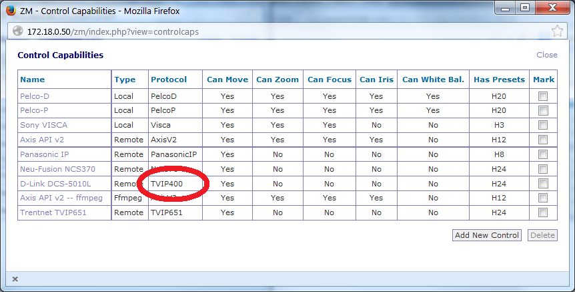Mark the Pelco-D control checkbox
Screen dimensions: 575x292
tap(543, 96)
